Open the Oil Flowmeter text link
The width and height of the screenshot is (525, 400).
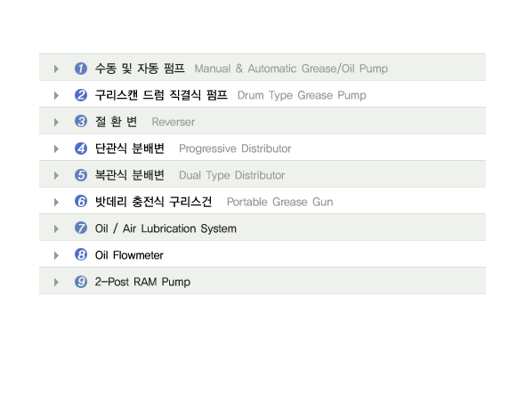pos(129,255)
